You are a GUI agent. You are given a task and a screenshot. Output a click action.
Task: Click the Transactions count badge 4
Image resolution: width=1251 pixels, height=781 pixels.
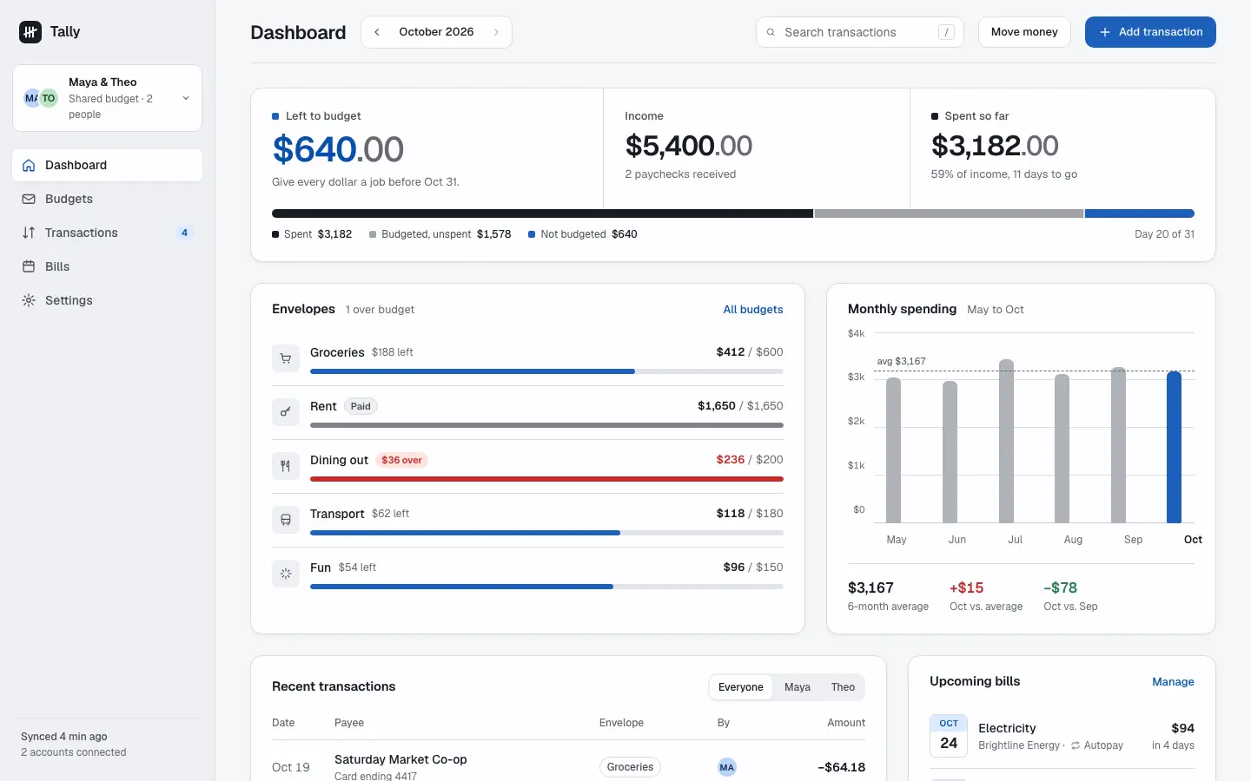click(184, 233)
